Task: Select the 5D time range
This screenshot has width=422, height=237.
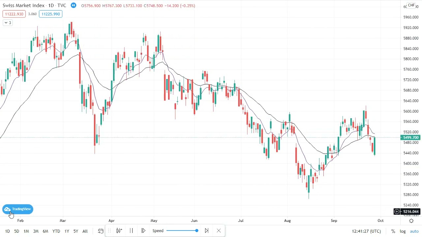Action: coord(16,231)
